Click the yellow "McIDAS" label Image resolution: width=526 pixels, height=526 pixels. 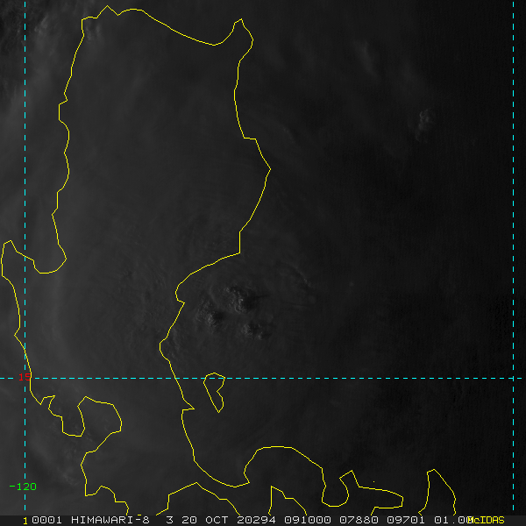(x=486, y=520)
